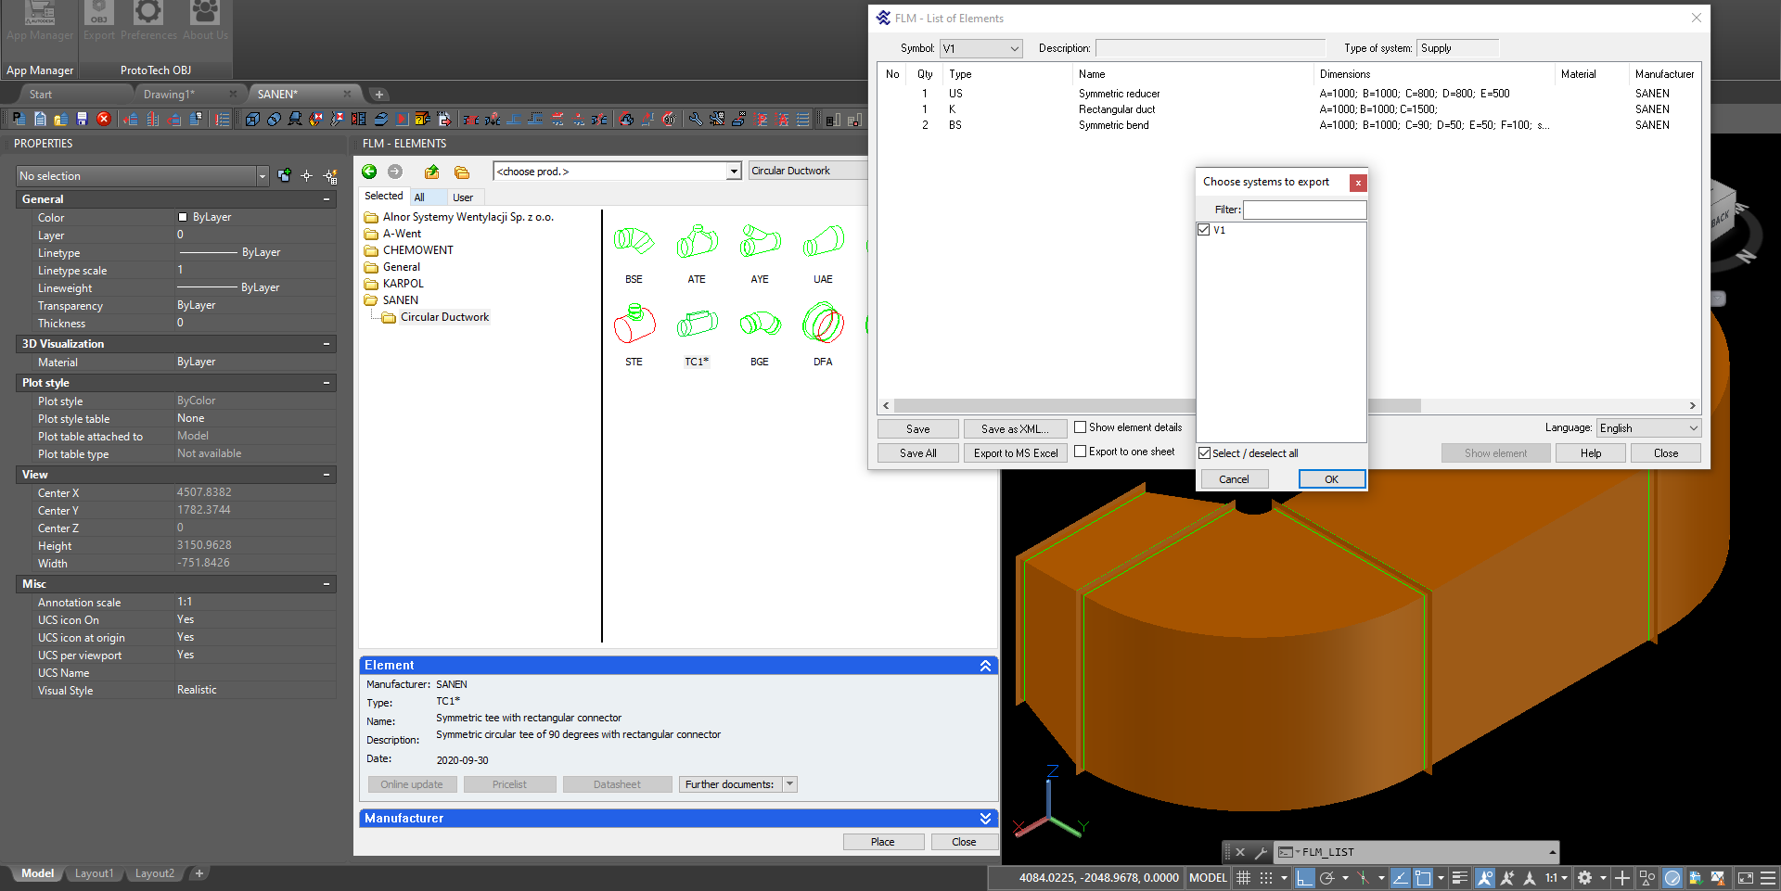Click the Color ByLayer white swatch

point(183,217)
